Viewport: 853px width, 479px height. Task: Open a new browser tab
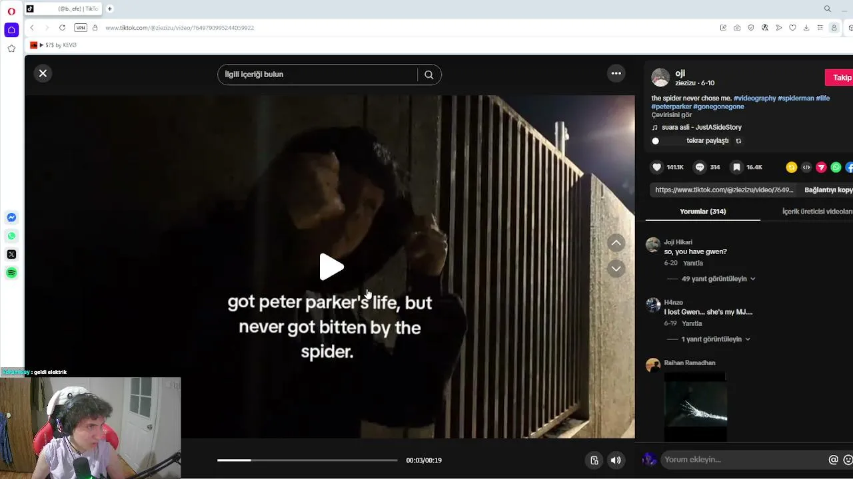click(110, 9)
